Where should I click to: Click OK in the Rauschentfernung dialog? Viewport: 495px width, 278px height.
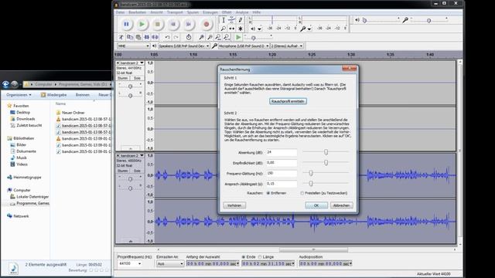316,205
